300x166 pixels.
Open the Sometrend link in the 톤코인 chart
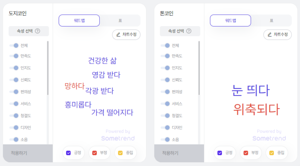268,138
